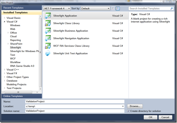
Task: Click the Silverlight Navigation Application template icon
Action: (x=48, y=38)
